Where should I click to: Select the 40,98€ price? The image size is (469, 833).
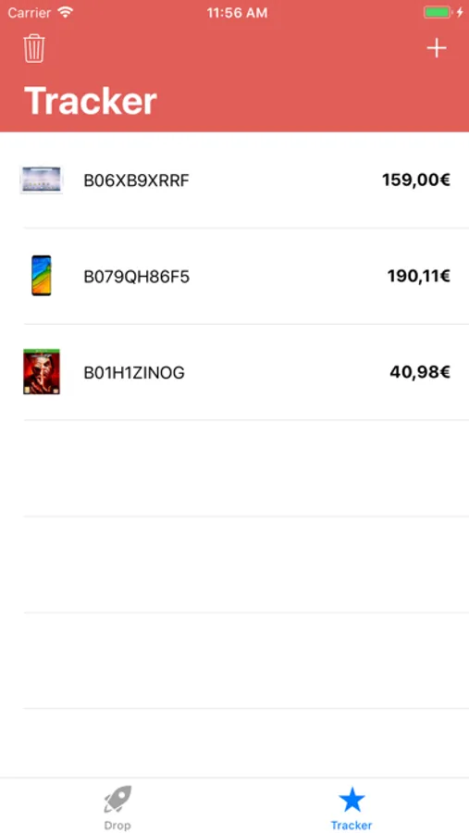pos(420,372)
